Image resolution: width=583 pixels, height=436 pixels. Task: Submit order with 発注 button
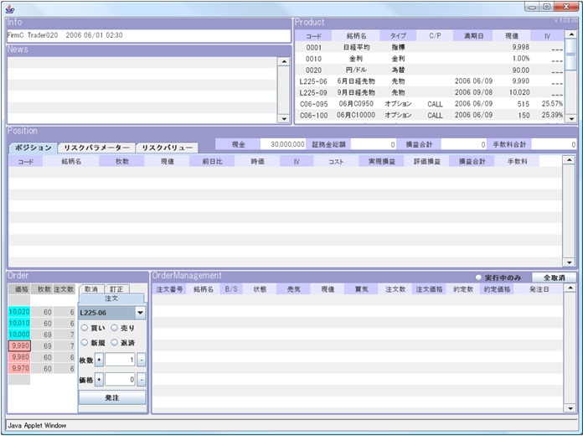(x=112, y=397)
